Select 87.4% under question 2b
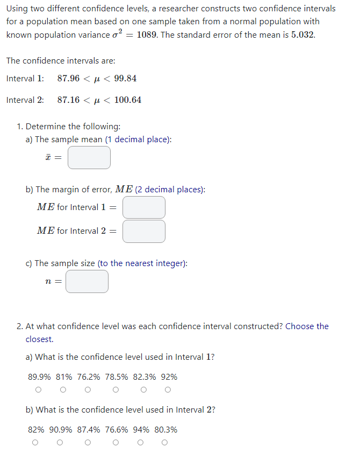Image resolution: width=346 pixels, height=453 pixels. click(x=87, y=442)
